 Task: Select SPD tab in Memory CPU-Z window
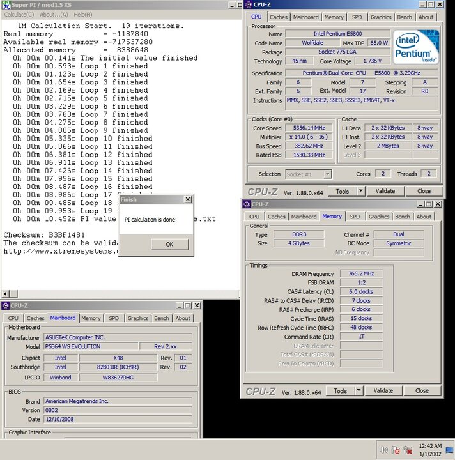pos(355,217)
